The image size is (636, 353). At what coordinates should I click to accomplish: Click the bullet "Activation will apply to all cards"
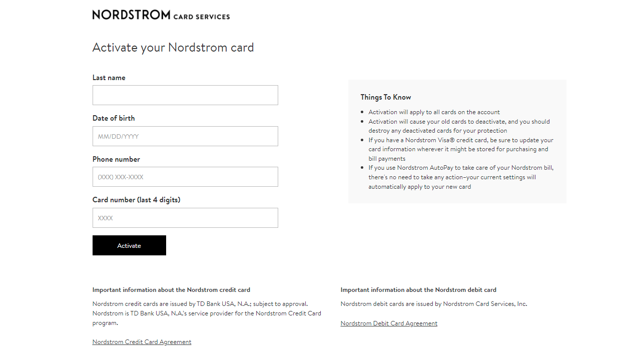click(x=434, y=112)
